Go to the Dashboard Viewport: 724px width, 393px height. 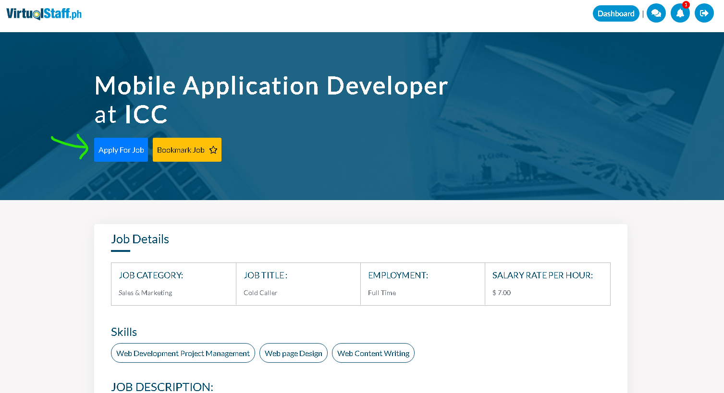point(616,13)
